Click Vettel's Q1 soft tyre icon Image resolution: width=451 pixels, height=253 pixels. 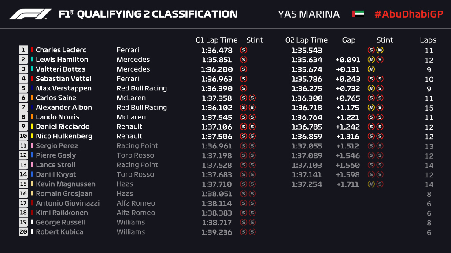point(244,79)
